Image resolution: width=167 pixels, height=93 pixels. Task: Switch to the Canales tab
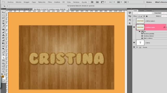141,11
